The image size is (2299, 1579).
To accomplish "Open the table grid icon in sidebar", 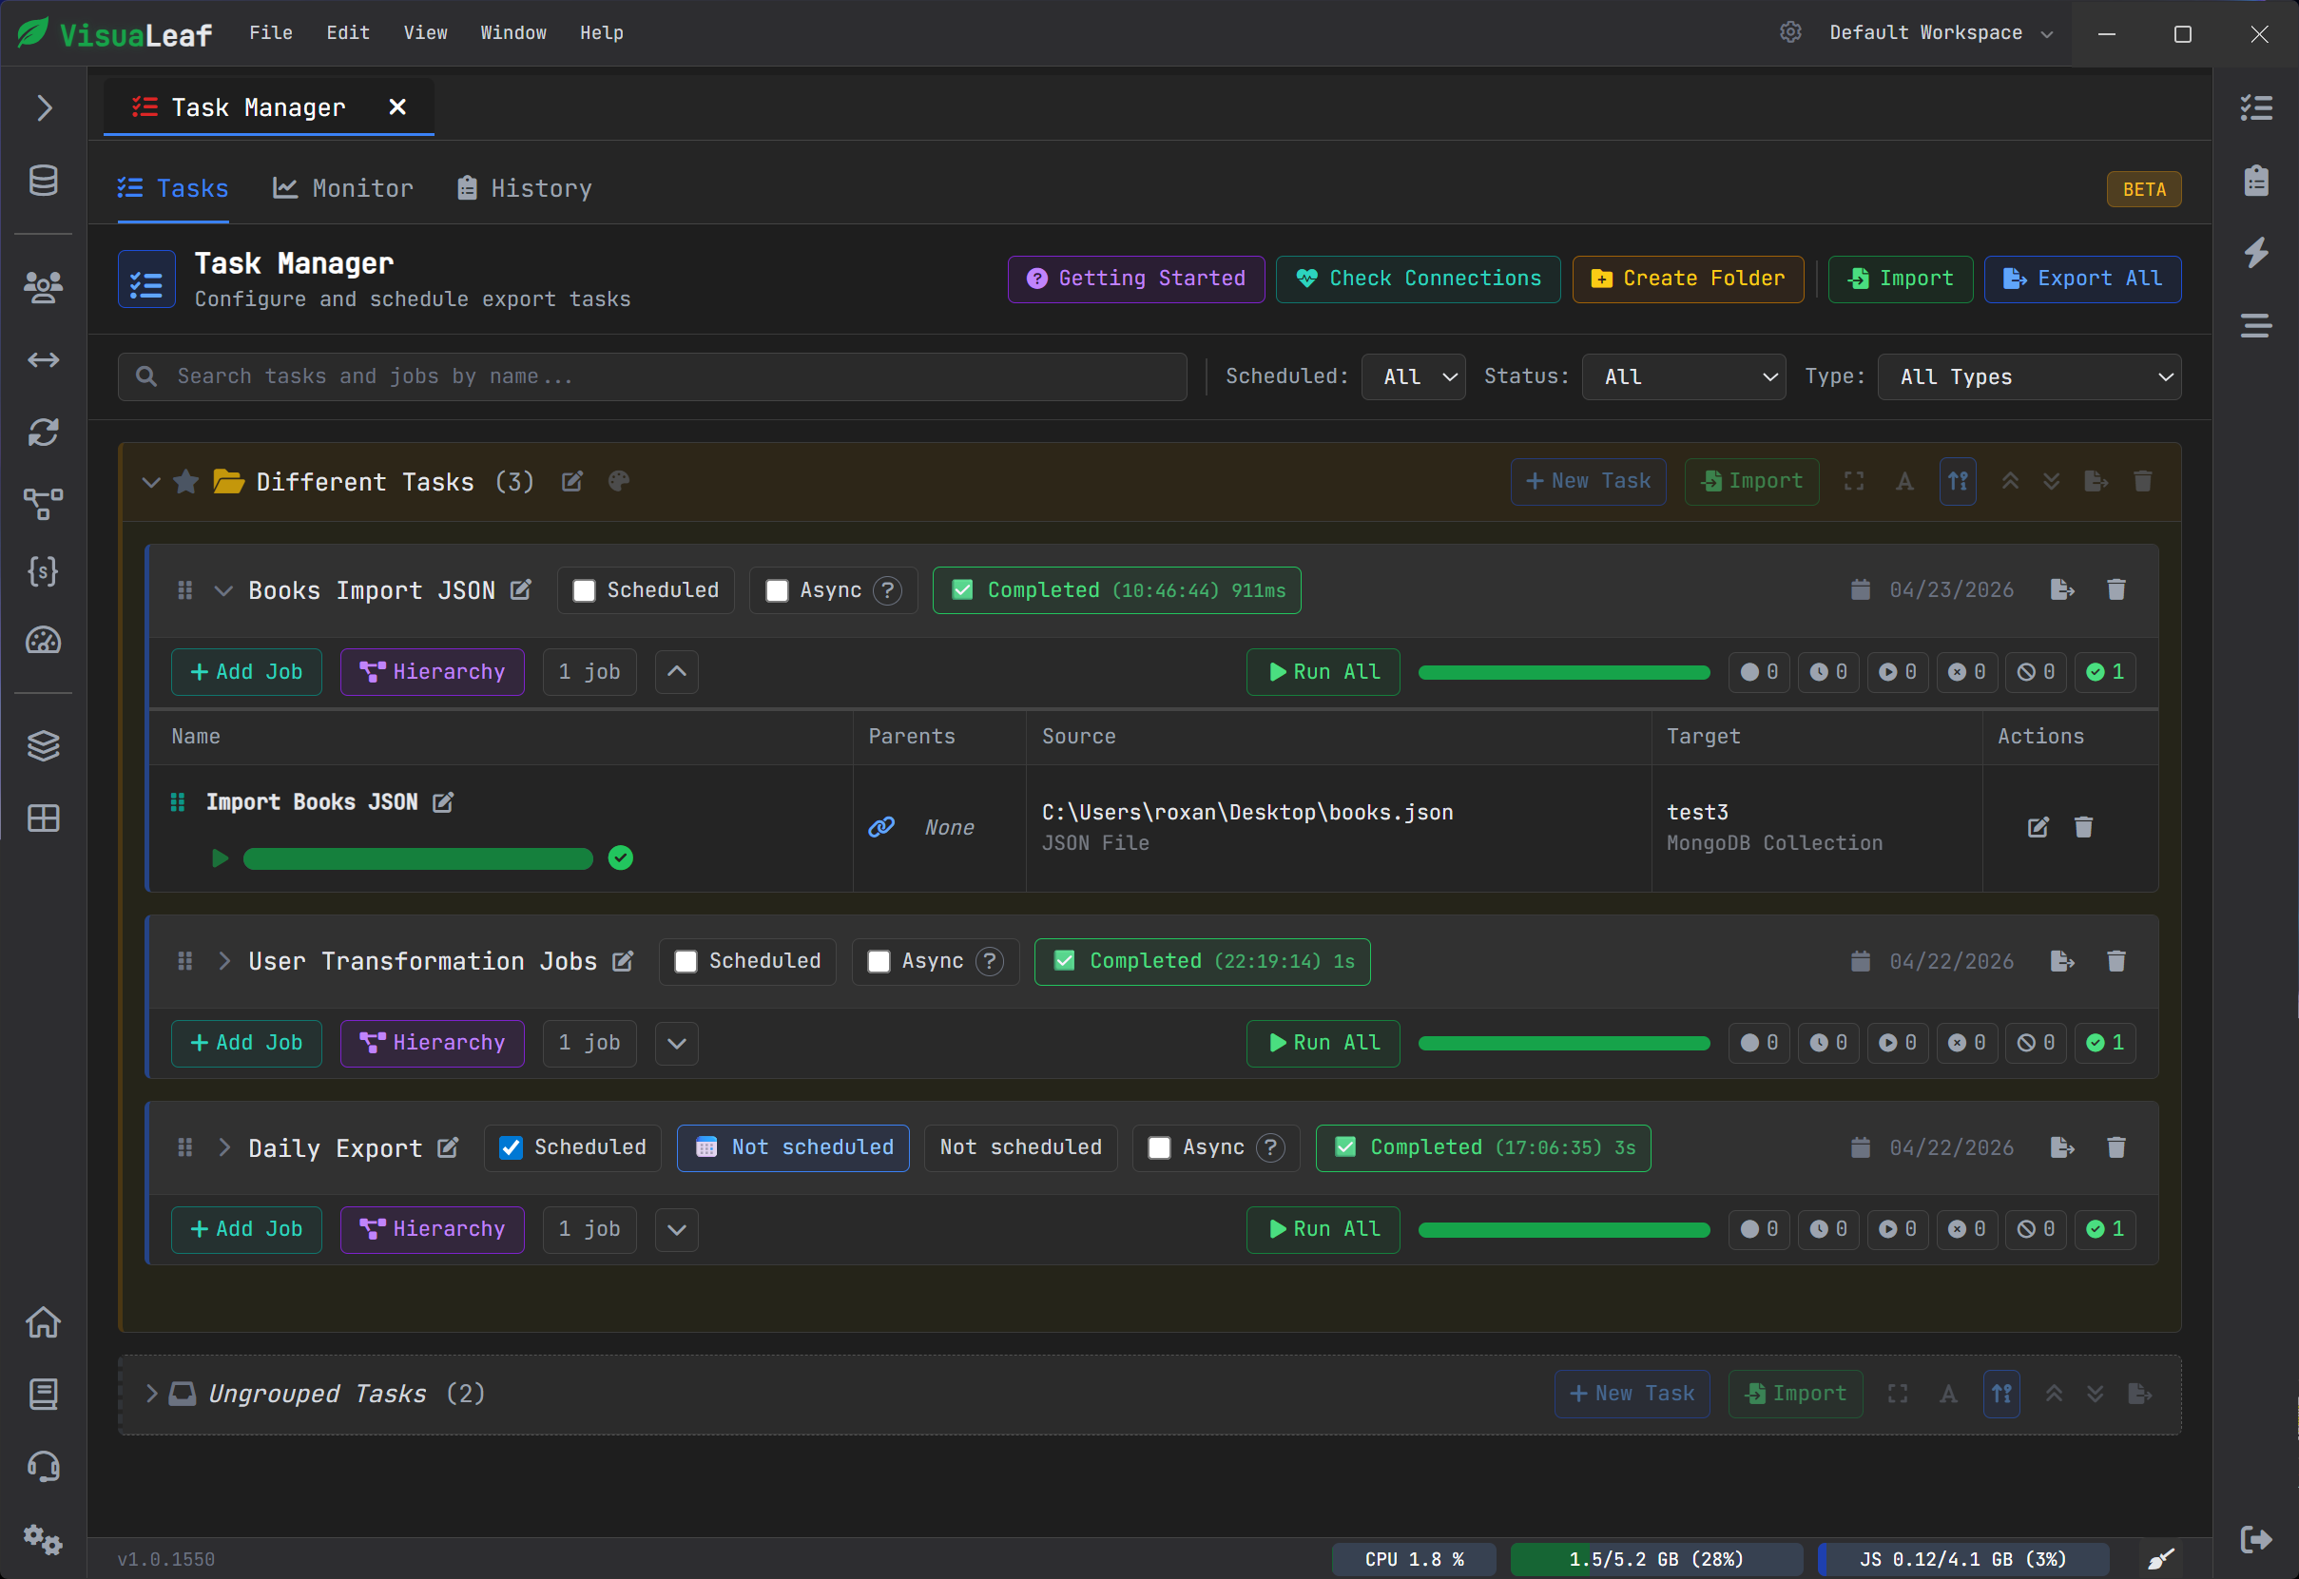I will click(43, 818).
